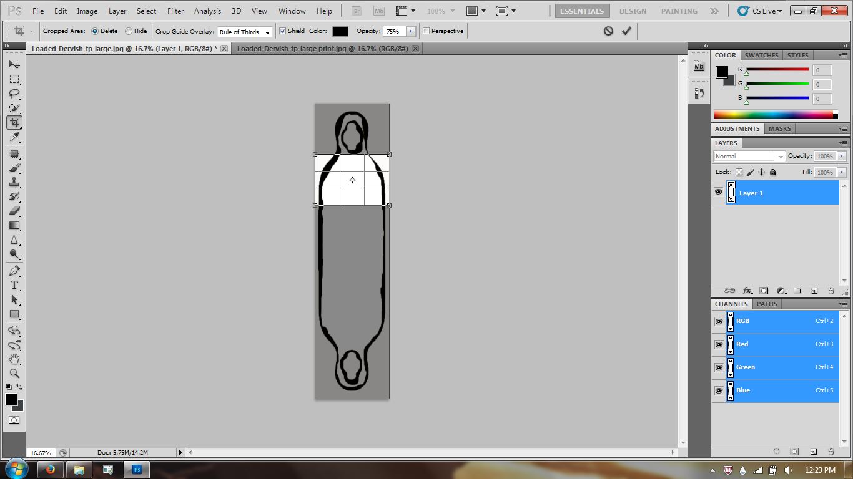Select the Lasso tool
Image resolution: width=853 pixels, height=479 pixels.
14,94
